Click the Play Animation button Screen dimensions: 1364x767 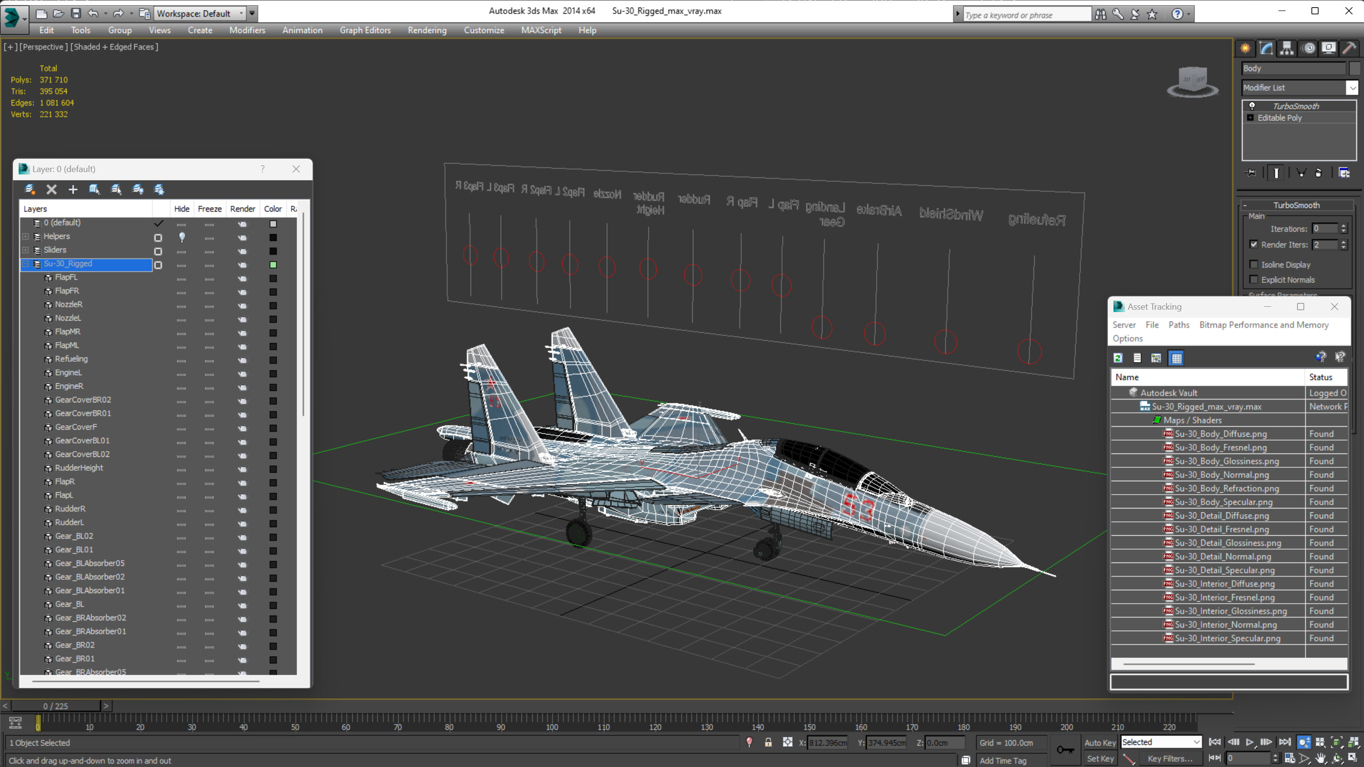[1250, 742]
